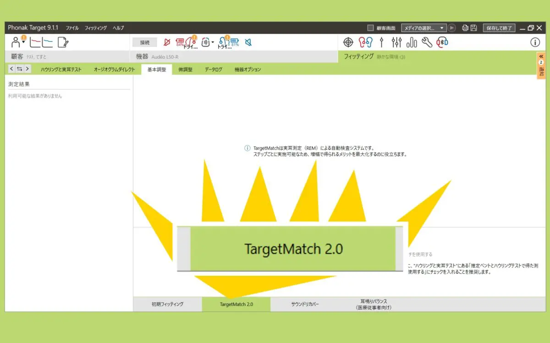Image resolution: width=550 pixels, height=343 pixels.
Task: Open the audiogram chart icon
Action: tap(41, 43)
